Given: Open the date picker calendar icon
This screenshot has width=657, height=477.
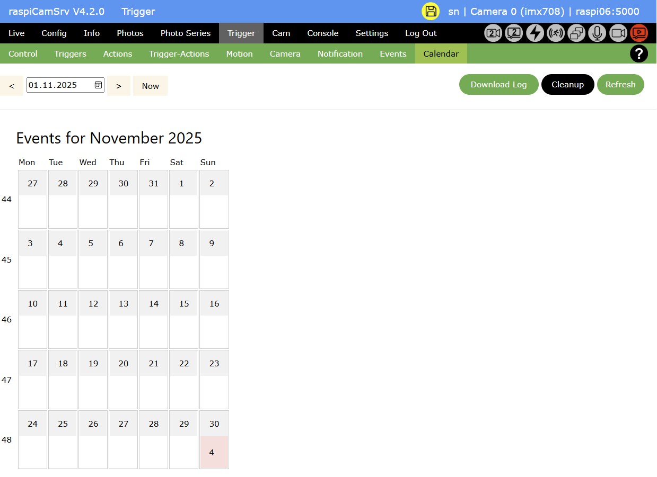Looking at the screenshot, I should (x=97, y=84).
